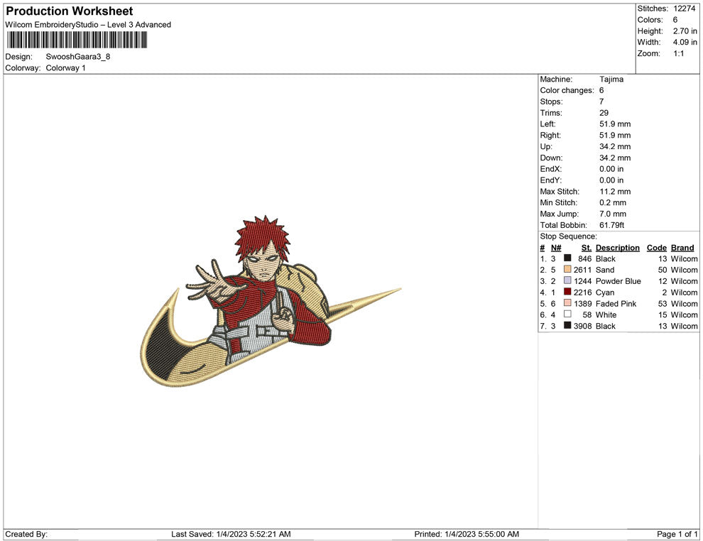Click the Up value 34.2 mm

point(615,146)
